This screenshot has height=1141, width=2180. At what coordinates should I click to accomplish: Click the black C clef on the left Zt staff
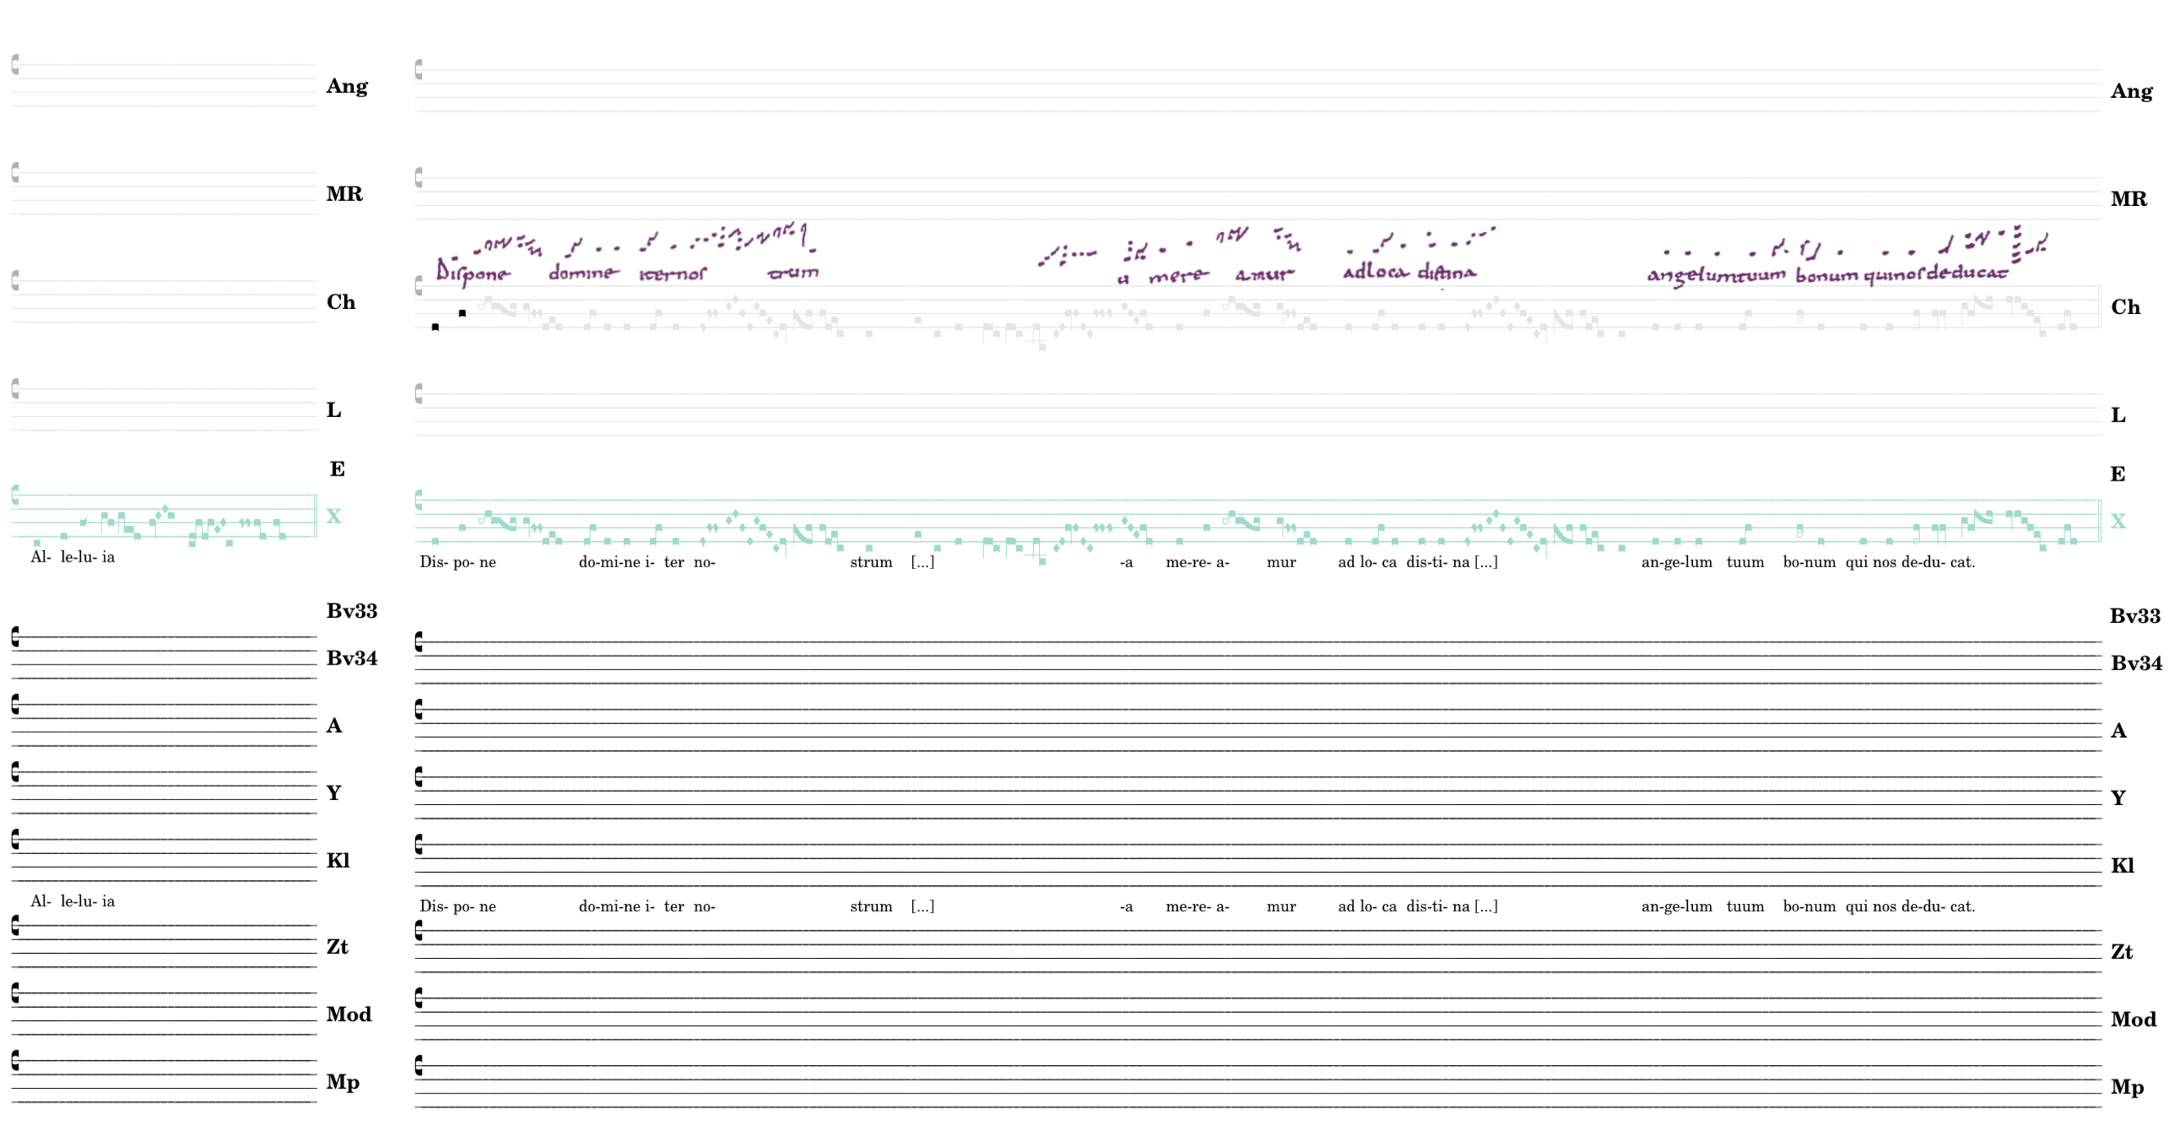[x=16, y=925]
